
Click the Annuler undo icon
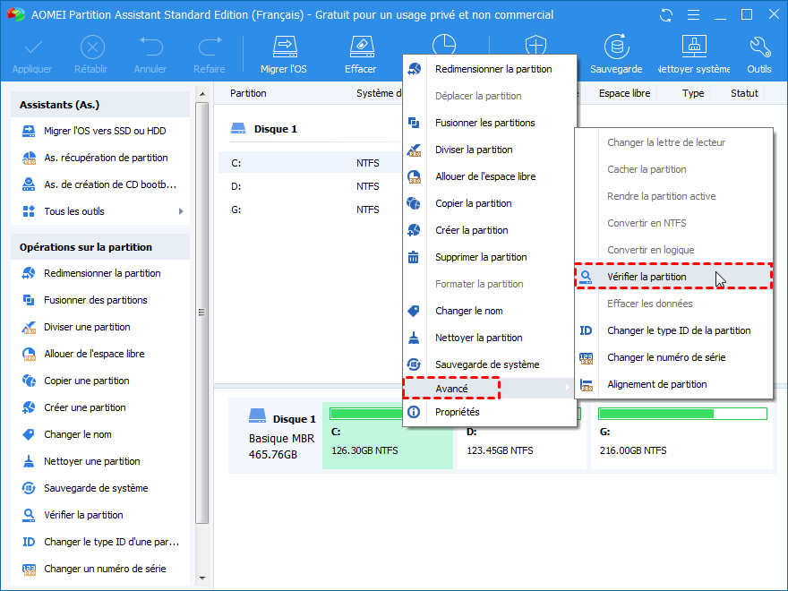coord(151,47)
